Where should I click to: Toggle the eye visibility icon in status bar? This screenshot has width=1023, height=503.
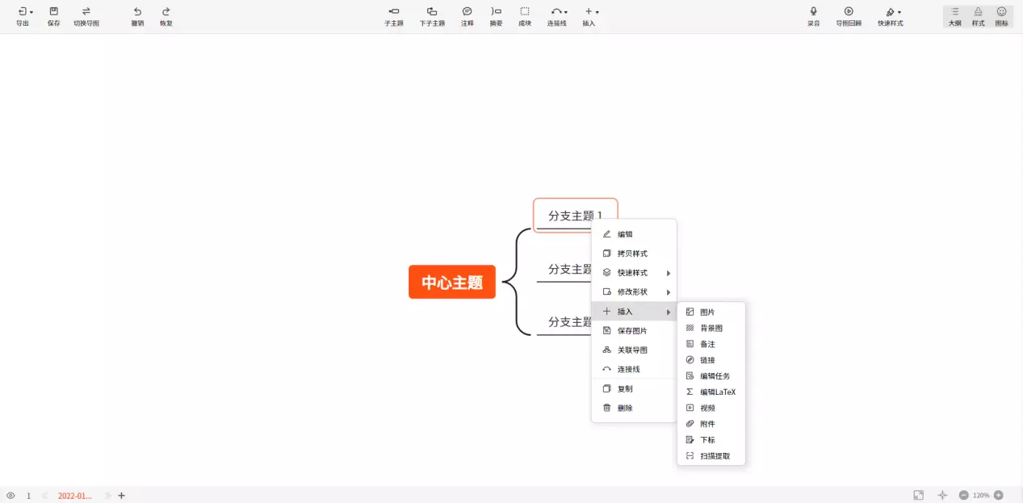(10, 496)
